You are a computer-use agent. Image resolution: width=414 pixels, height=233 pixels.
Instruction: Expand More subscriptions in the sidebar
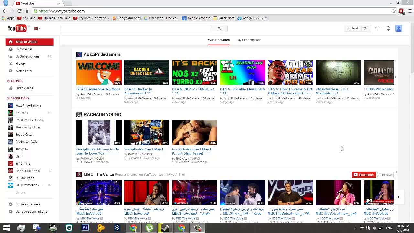[x=20, y=193]
